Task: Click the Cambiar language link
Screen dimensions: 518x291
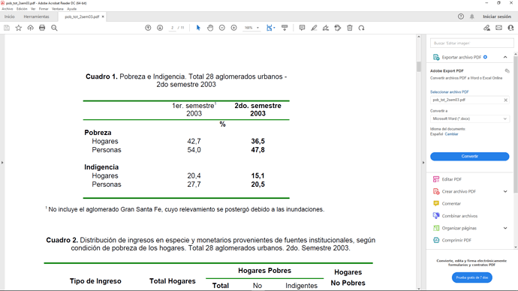Action: pos(451,134)
